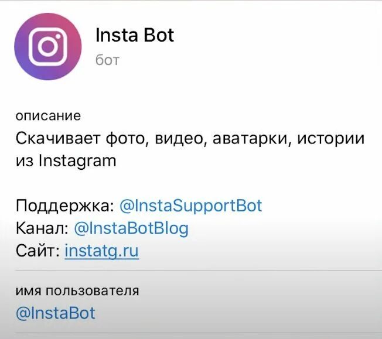This screenshot has height=339, width=382.
Task: Click the "Канал:" label
Action: tap(42, 228)
